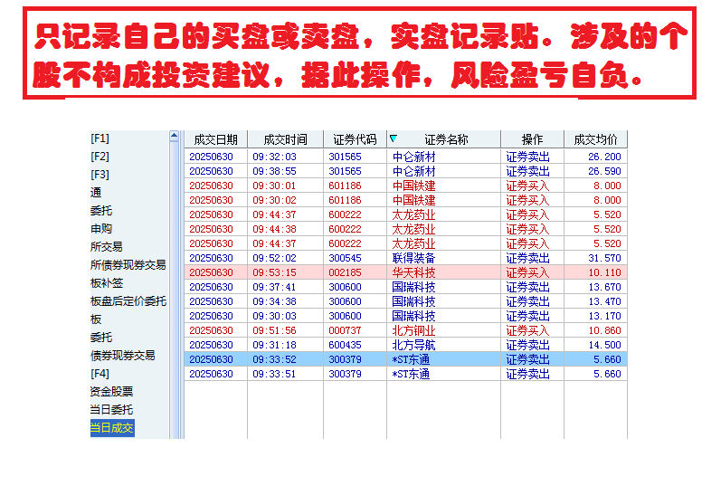Click the 证券名称 column header
The width and height of the screenshot is (721, 486).
(444, 139)
